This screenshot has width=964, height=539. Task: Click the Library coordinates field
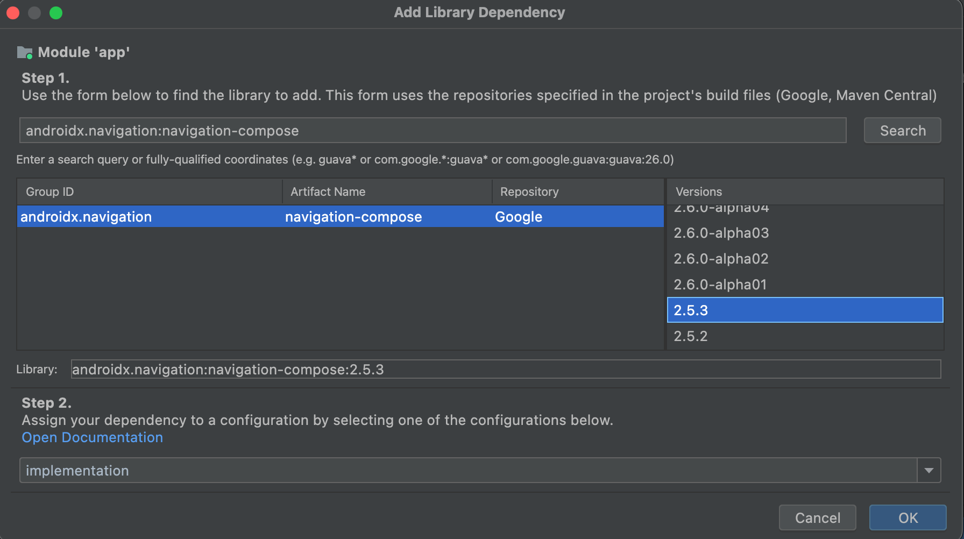coord(506,370)
